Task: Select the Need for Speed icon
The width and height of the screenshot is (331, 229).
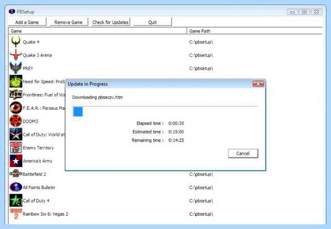Action: tap(16, 81)
